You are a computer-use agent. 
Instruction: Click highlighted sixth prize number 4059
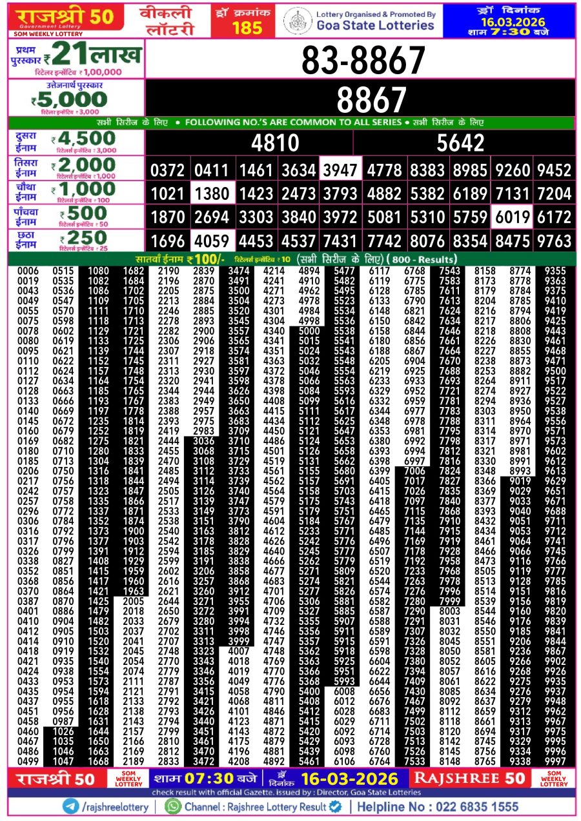coord(212,241)
